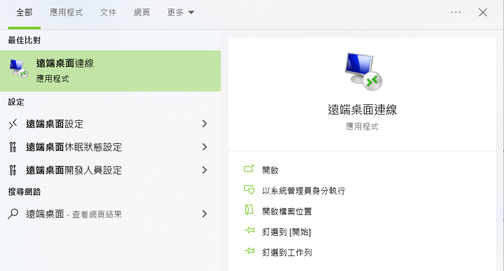Choose 釘選到 [開始]
The image size is (504, 271).
[x=286, y=232]
